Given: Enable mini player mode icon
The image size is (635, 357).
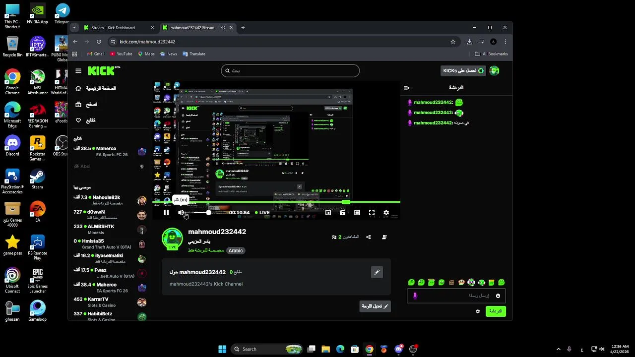Looking at the screenshot, I should pyautogui.click(x=328, y=213).
